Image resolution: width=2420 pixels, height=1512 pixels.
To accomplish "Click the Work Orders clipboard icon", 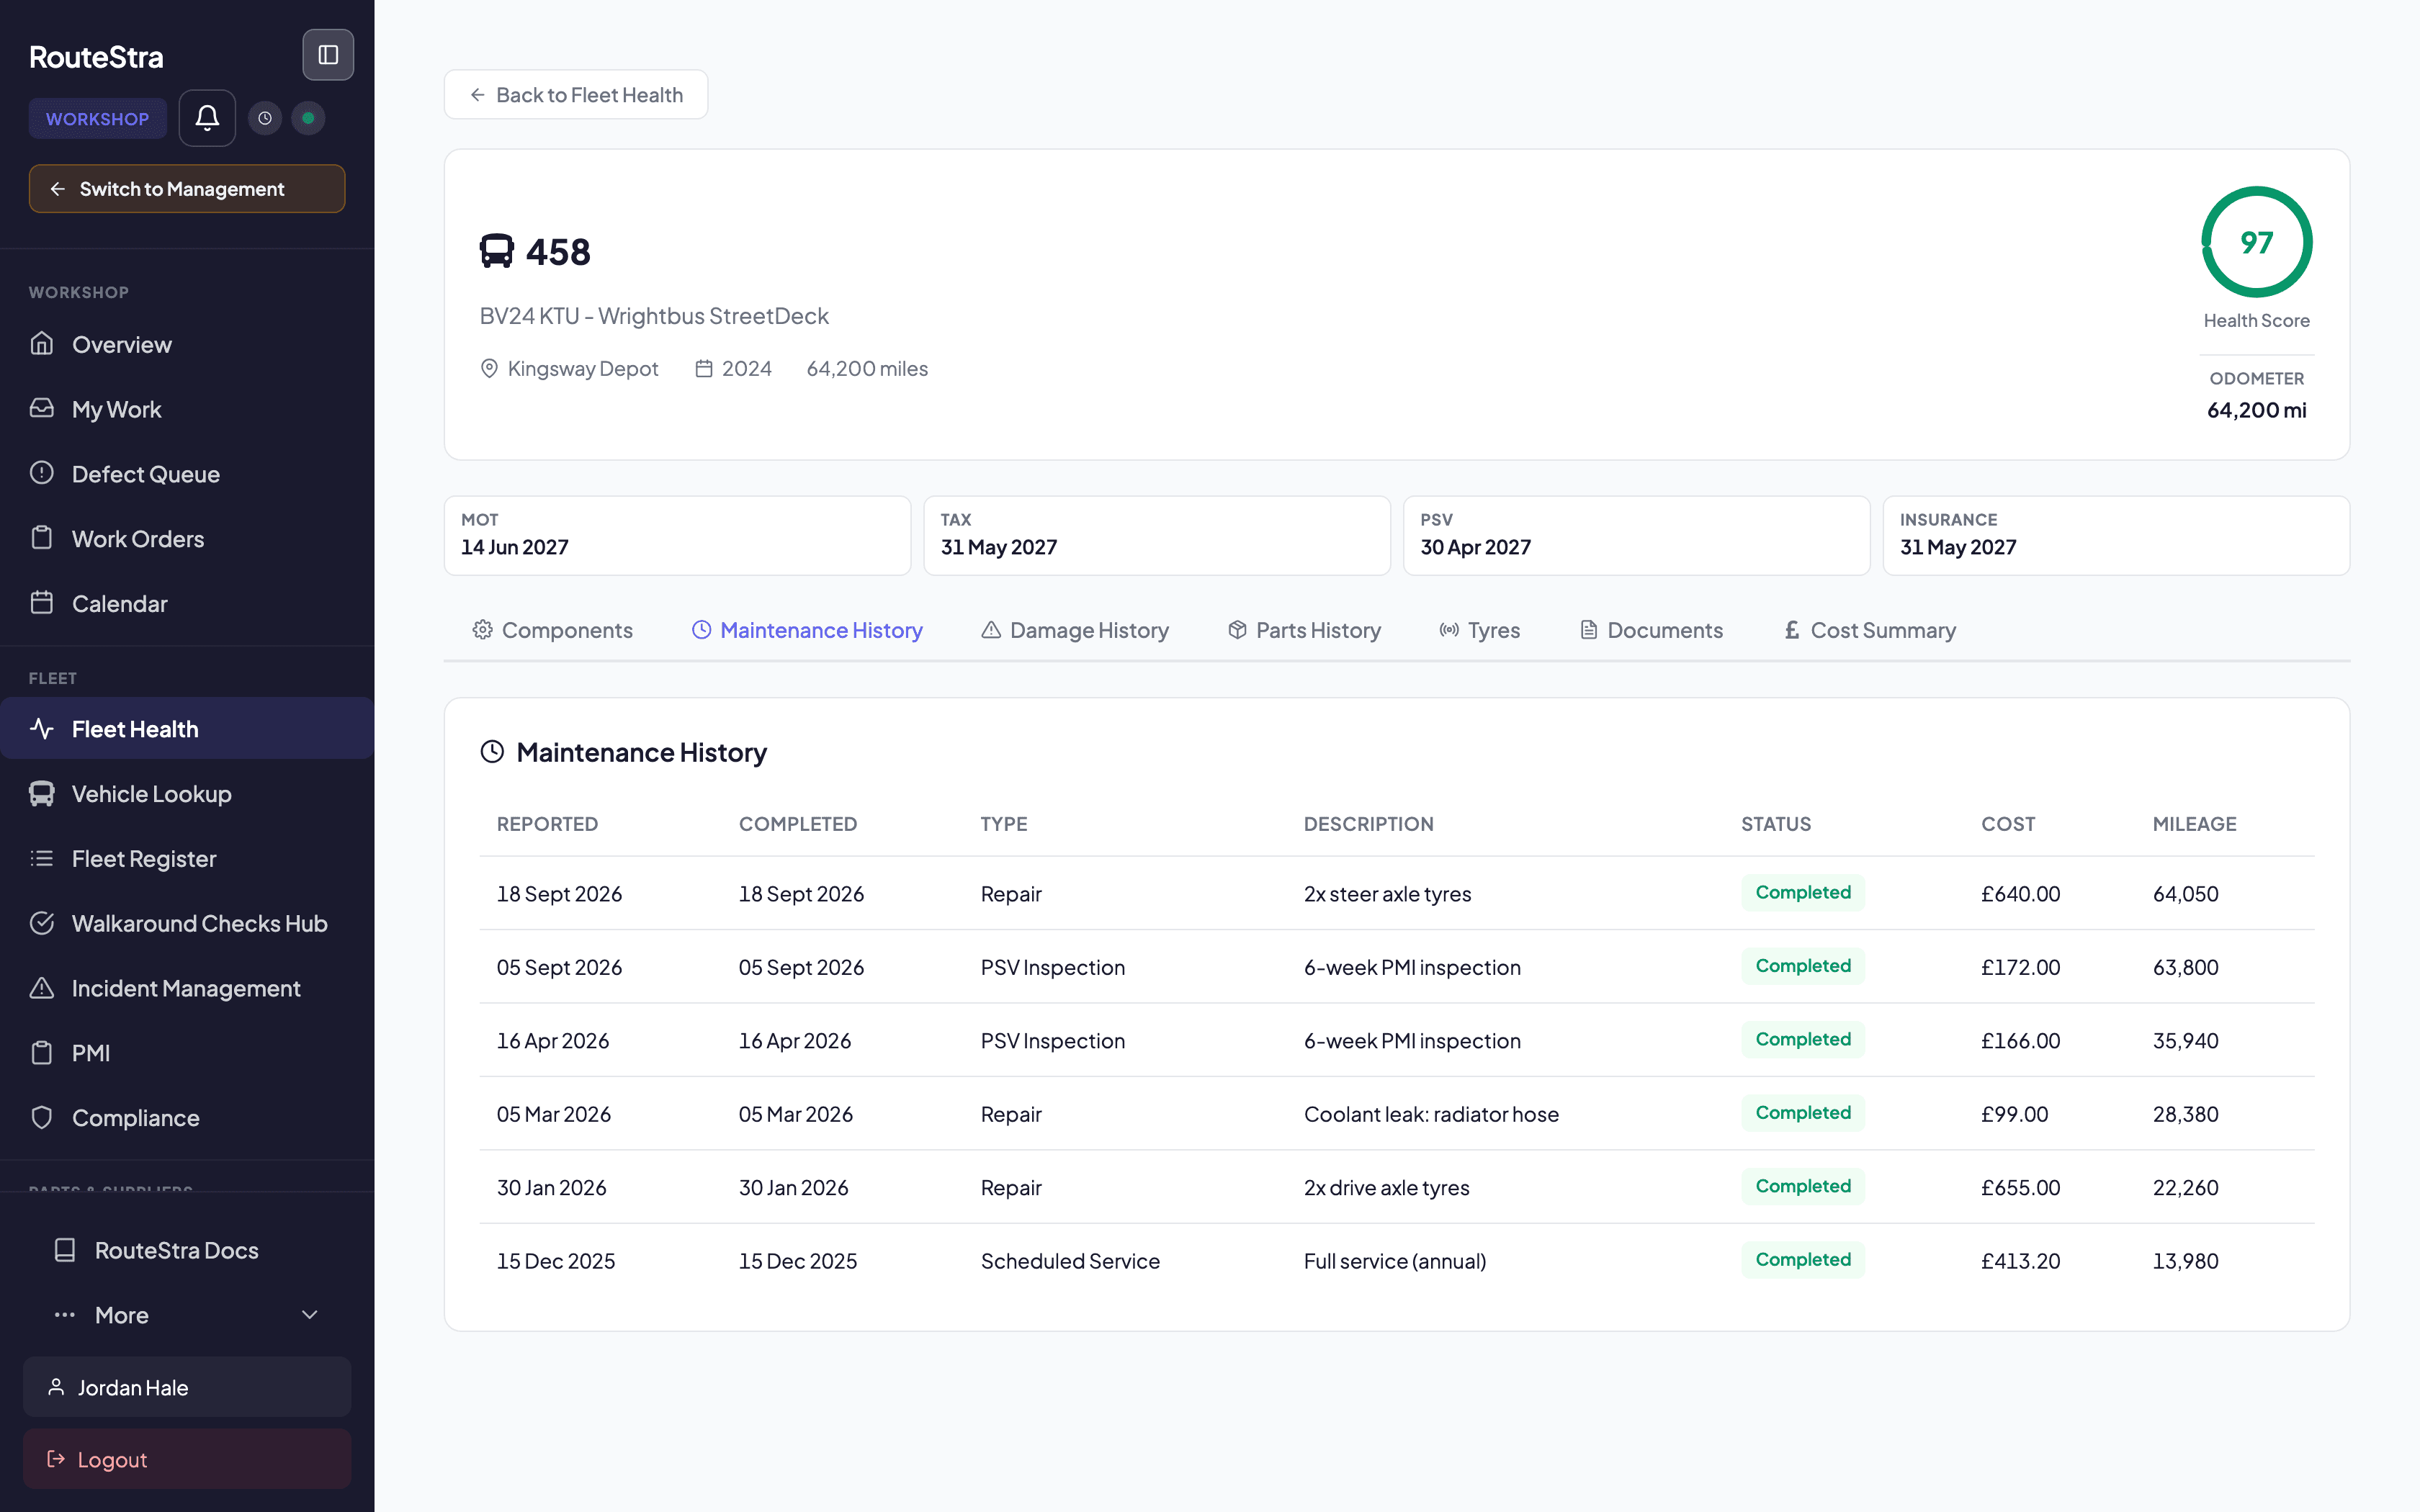I will click(42, 538).
